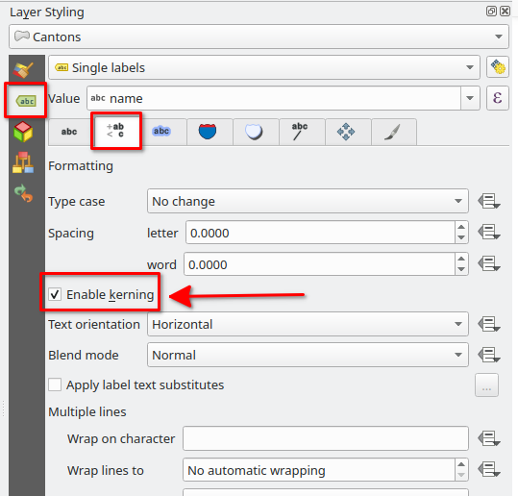Open the 3D View cube panel
The width and height of the screenshot is (518, 496).
(x=23, y=132)
